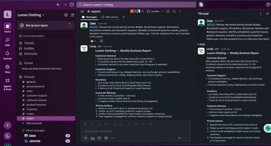Open the history clock icon

click(72, 4)
